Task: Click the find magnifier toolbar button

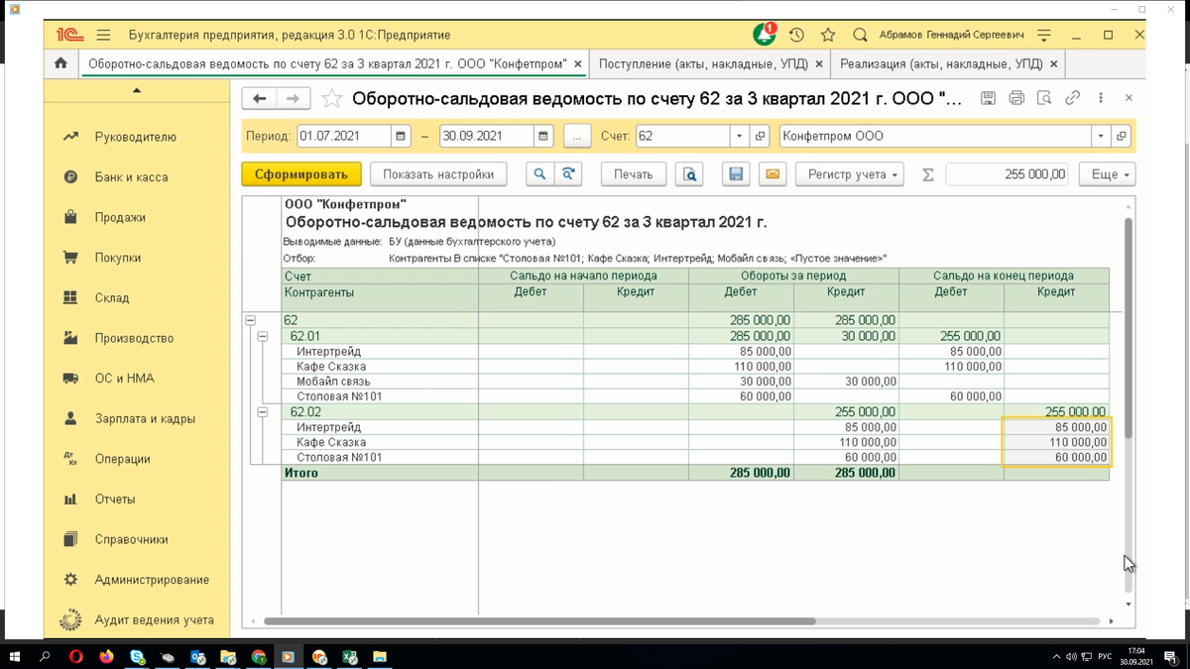Action: click(539, 174)
